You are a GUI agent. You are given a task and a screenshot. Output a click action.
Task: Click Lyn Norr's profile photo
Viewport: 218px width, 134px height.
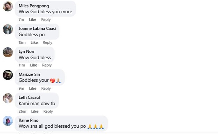[x=8, y=52]
